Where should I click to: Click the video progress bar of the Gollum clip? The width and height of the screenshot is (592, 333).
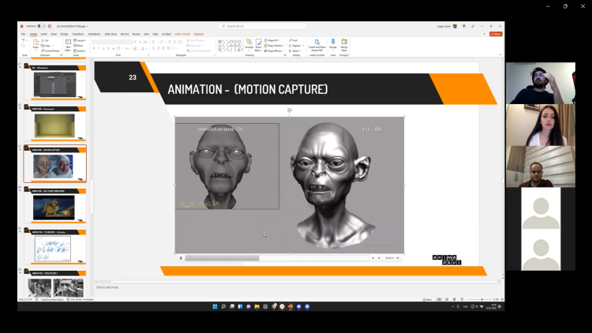click(276, 258)
